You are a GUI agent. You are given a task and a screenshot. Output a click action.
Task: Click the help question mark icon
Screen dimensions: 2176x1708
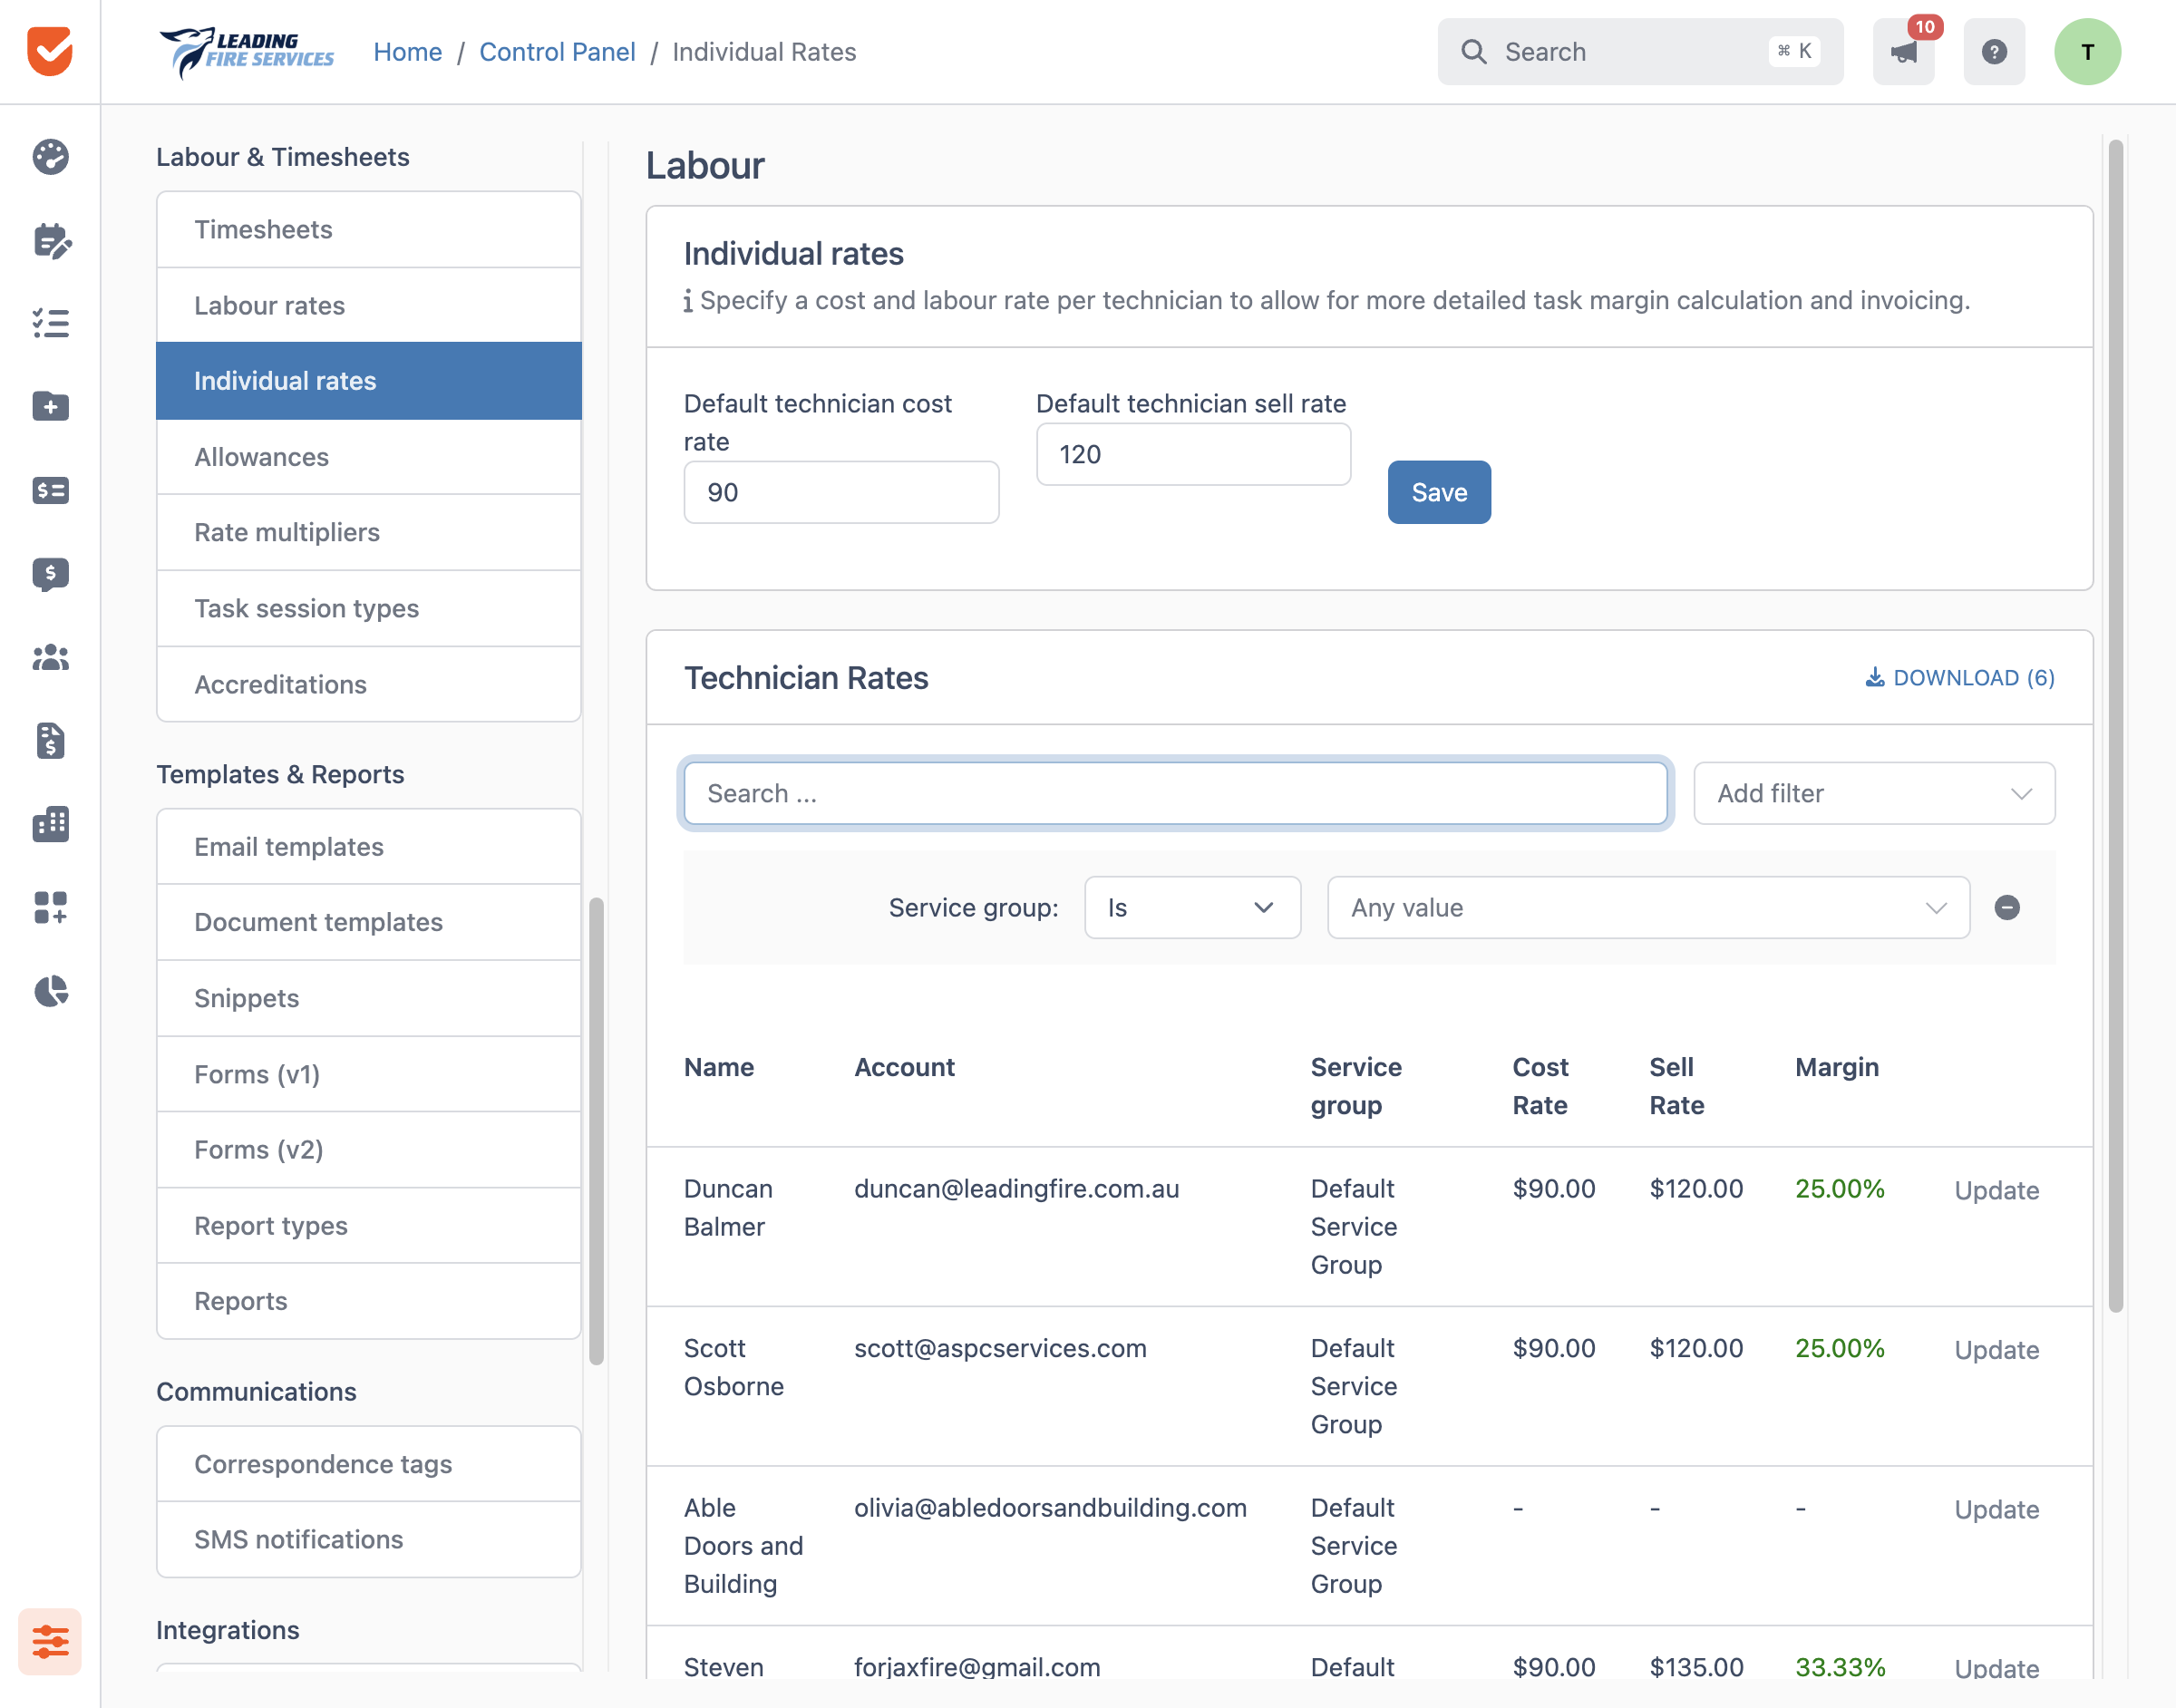click(1994, 52)
